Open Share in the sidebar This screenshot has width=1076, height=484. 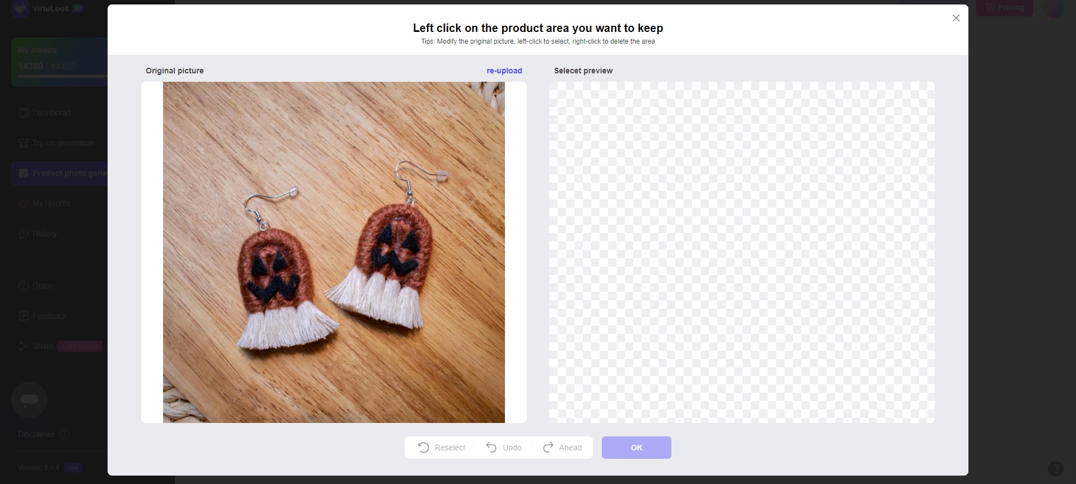click(36, 346)
